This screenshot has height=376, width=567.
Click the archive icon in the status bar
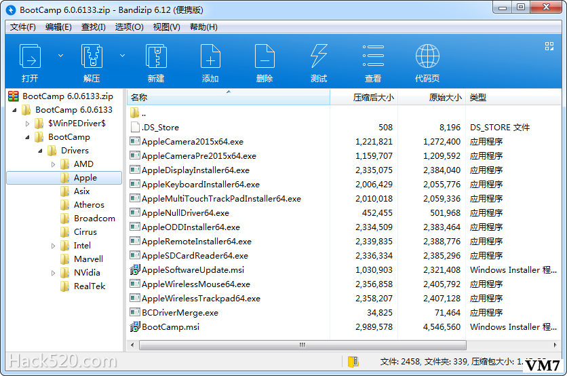click(x=353, y=362)
